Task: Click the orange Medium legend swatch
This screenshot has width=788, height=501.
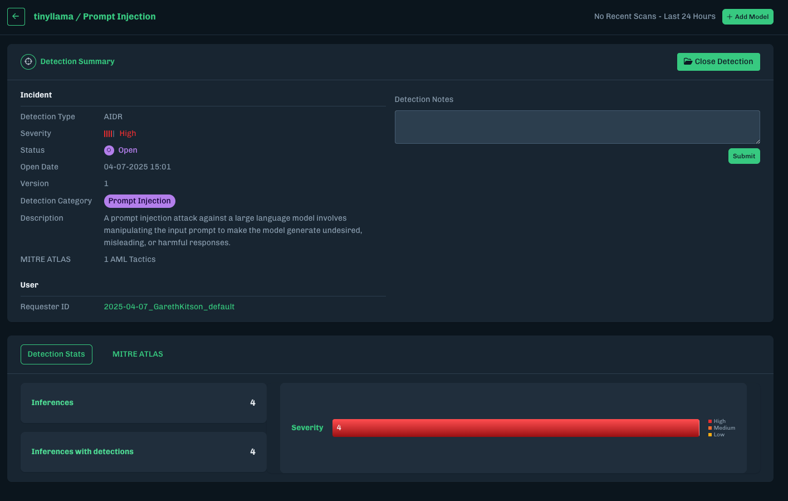Action: pos(710,428)
